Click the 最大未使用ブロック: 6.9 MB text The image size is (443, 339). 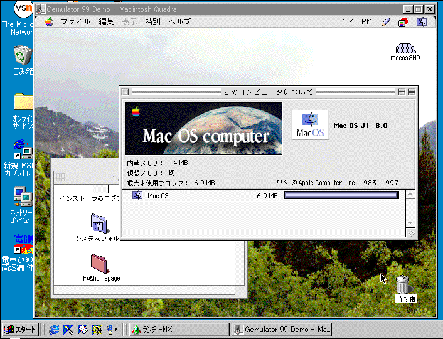point(171,183)
